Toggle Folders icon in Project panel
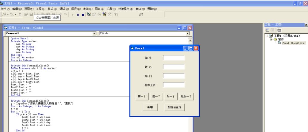 click(279, 30)
